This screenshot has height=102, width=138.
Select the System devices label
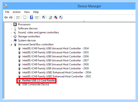[x=27, y=40]
